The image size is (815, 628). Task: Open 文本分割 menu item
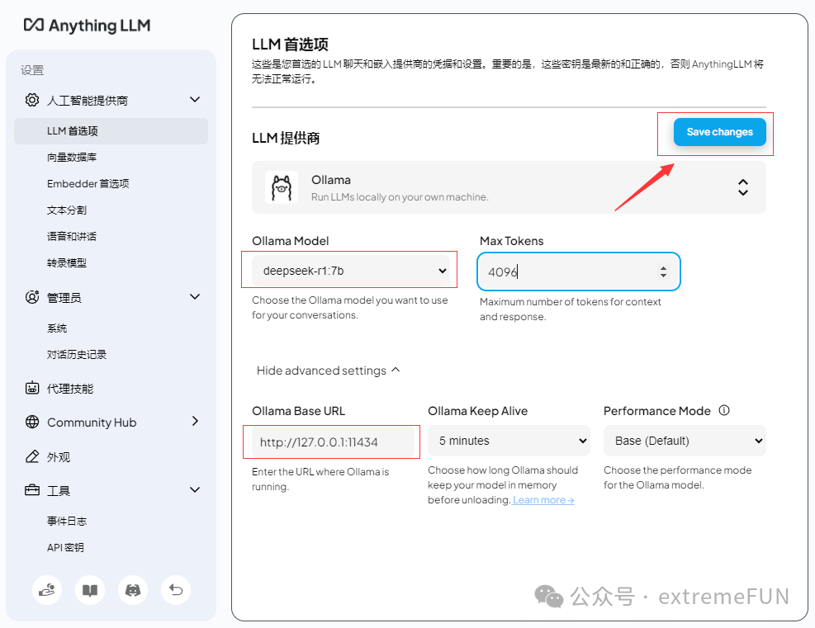pyautogui.click(x=67, y=210)
